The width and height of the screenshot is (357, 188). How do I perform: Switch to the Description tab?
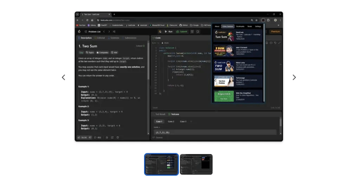85,38
